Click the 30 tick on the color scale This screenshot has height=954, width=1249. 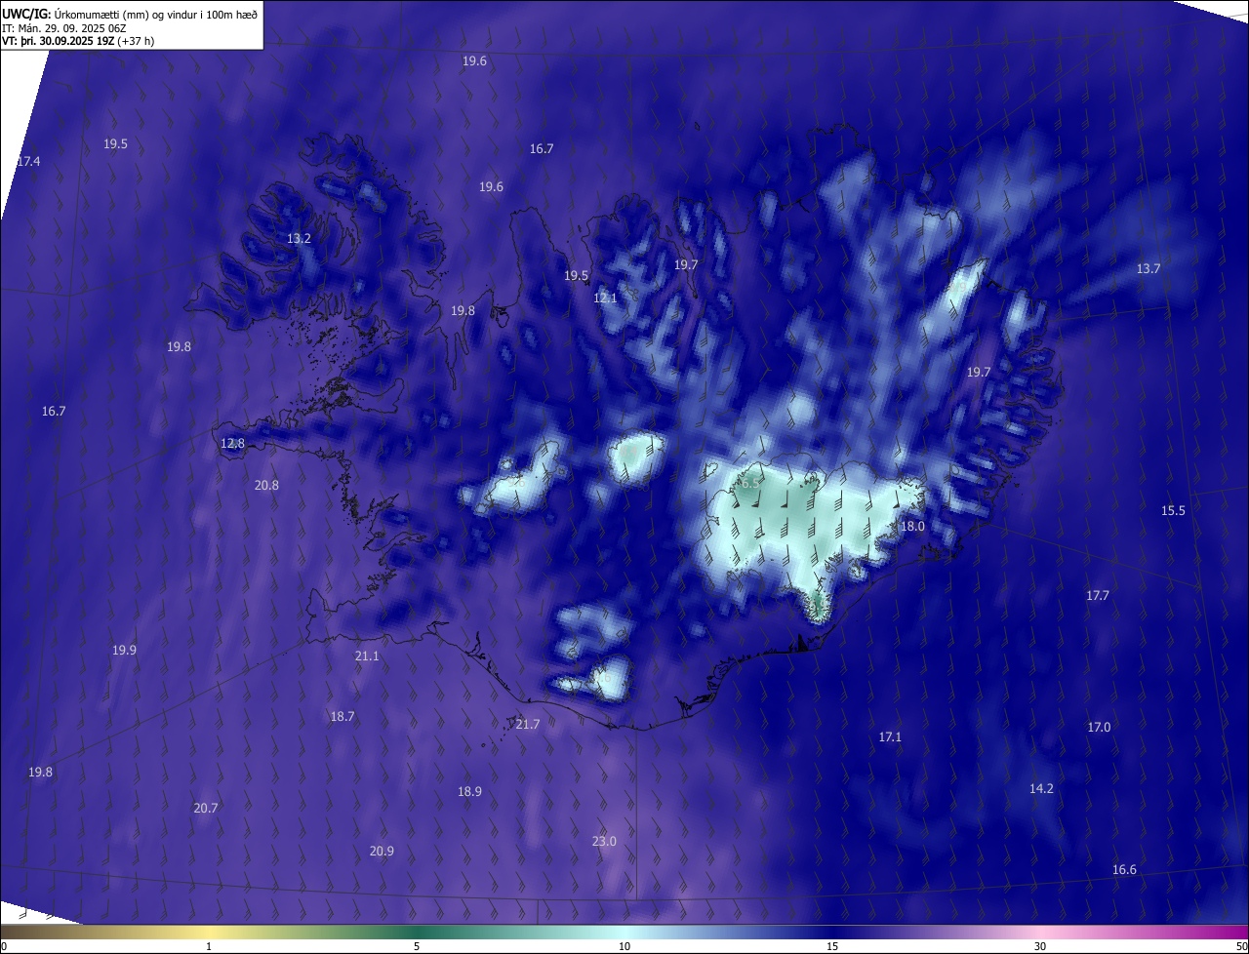(x=1040, y=947)
